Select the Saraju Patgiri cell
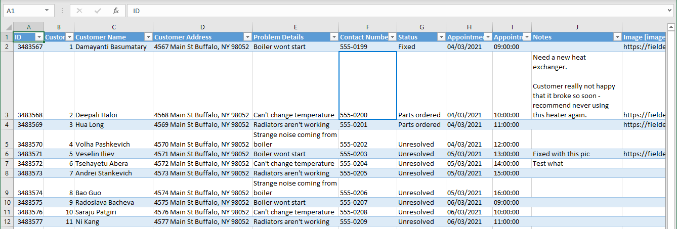The image size is (677, 229). click(113, 212)
